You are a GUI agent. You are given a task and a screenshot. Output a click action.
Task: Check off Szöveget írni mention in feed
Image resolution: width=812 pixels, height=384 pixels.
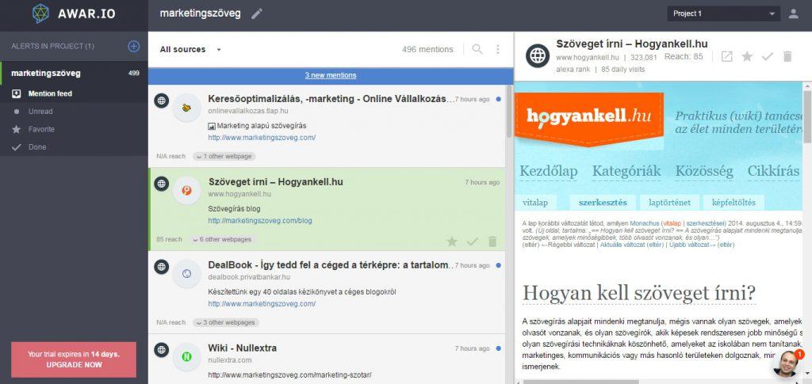tap(473, 241)
